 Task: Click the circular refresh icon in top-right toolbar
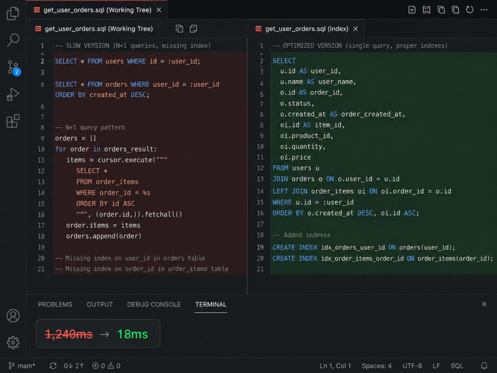470,10
